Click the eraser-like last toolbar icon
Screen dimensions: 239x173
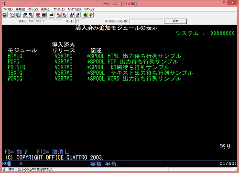click(x=91, y=15)
